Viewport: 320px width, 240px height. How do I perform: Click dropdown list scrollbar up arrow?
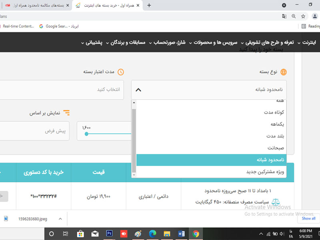point(134,102)
